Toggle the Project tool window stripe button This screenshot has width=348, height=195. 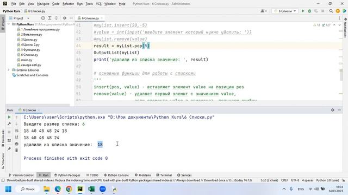click(x=3, y=24)
